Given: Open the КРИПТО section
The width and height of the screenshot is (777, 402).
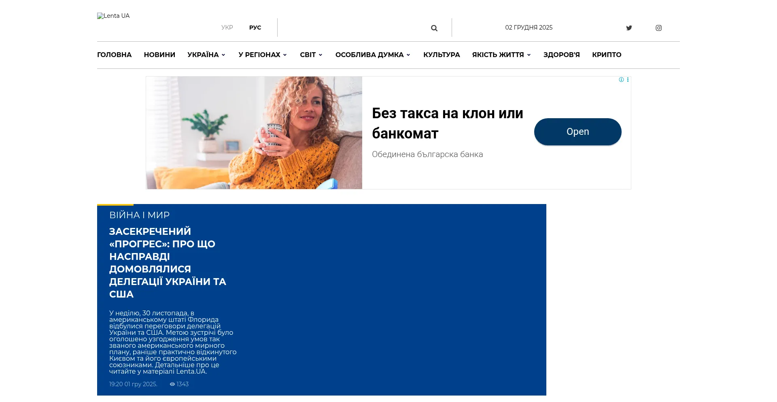Looking at the screenshot, I should (x=607, y=55).
